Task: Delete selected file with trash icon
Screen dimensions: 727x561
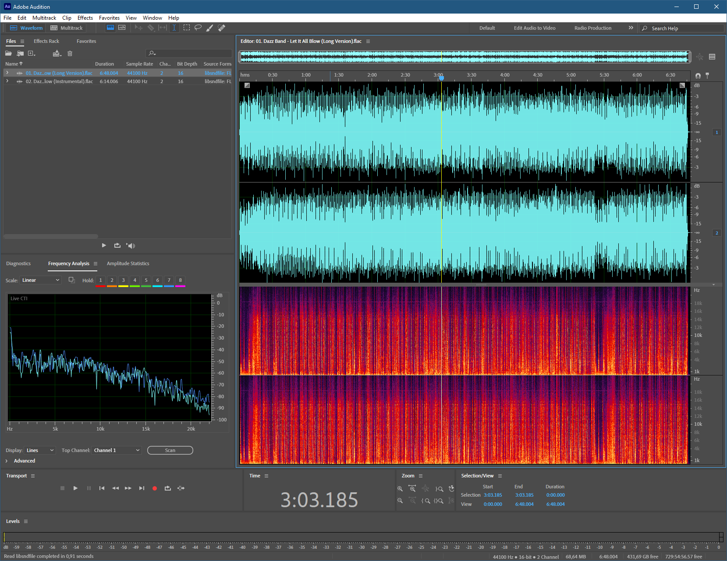Action: coord(70,53)
